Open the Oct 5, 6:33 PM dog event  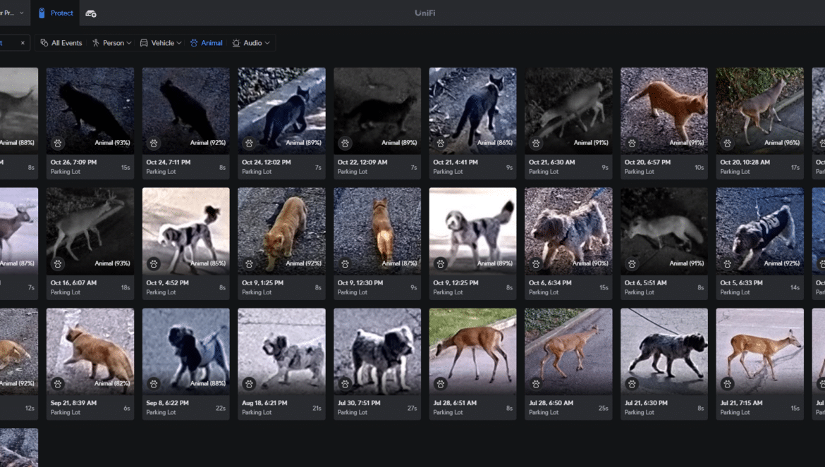click(x=759, y=231)
